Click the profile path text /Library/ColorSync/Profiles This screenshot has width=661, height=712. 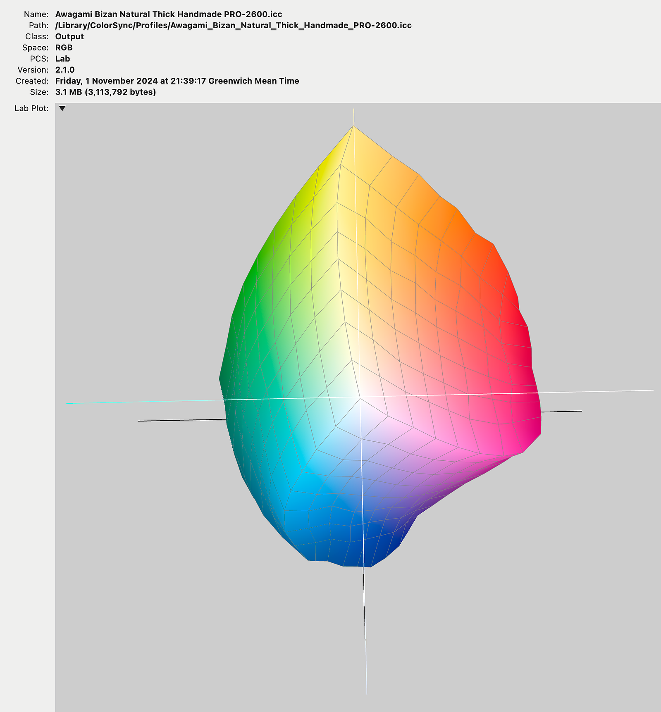112,25
